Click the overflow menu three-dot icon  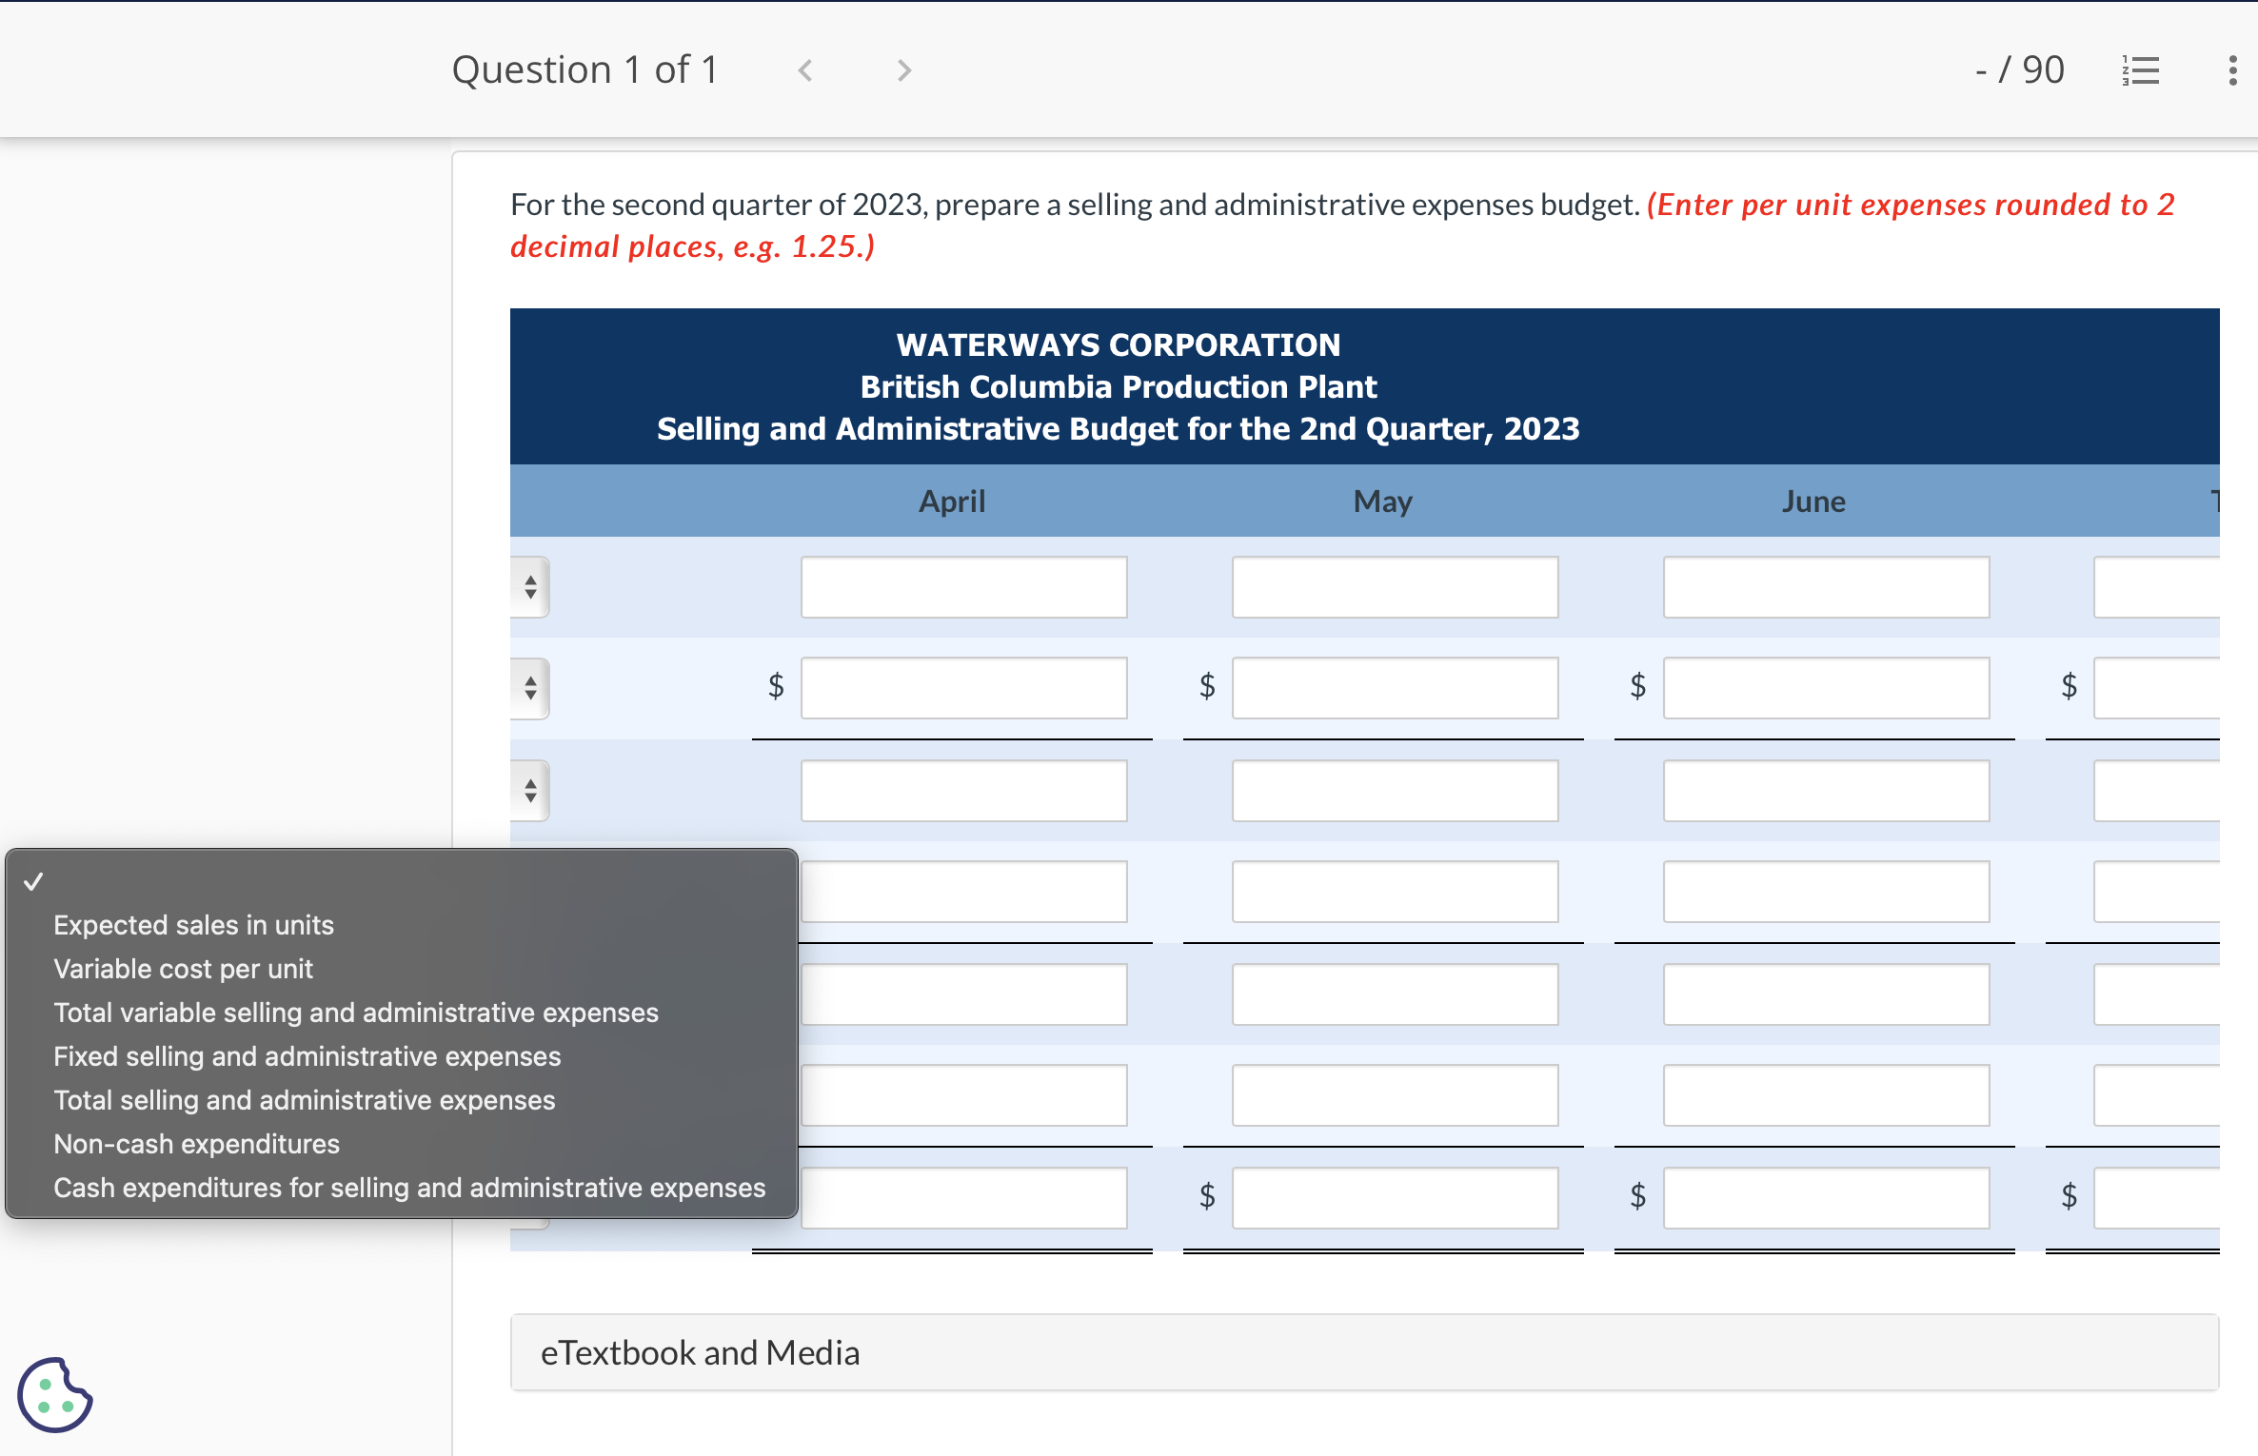2231,70
